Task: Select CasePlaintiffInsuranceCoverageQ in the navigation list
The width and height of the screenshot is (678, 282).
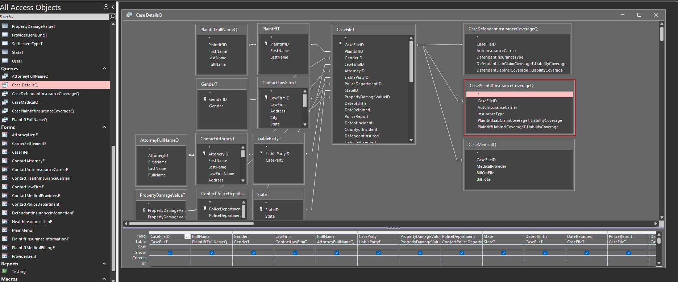Action: pyautogui.click(x=43, y=111)
